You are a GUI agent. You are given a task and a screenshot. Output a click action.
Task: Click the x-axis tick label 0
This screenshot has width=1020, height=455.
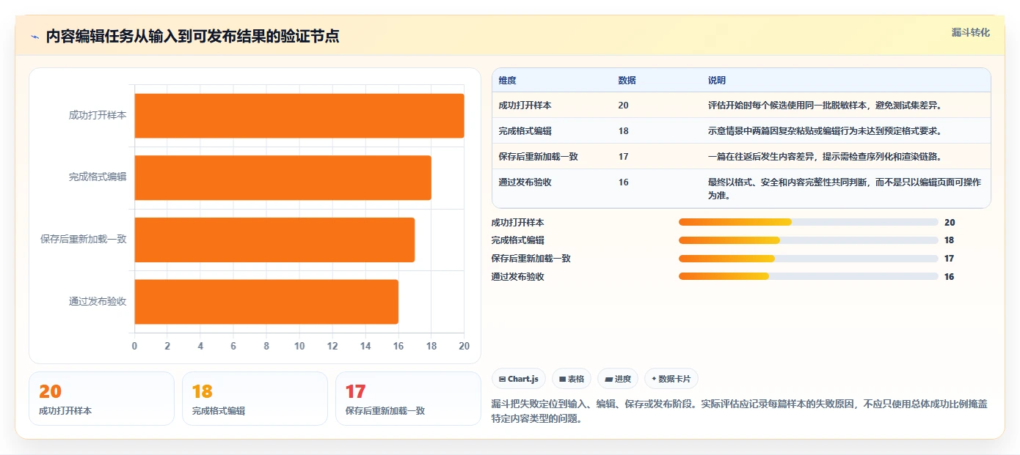click(134, 346)
